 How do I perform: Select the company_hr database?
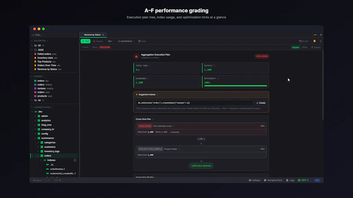click(x=48, y=129)
